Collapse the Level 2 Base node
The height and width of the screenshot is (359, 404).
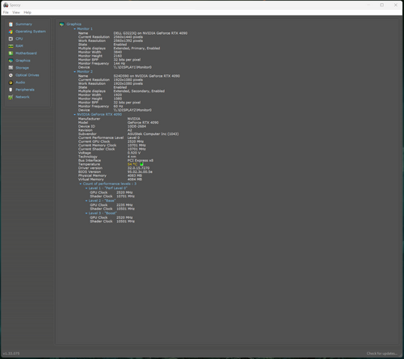point(86,201)
